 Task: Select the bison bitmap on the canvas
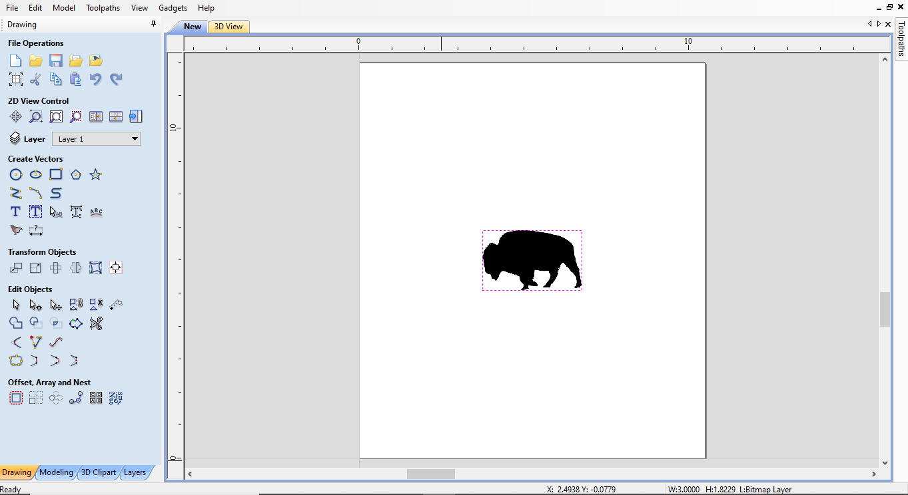tap(532, 260)
